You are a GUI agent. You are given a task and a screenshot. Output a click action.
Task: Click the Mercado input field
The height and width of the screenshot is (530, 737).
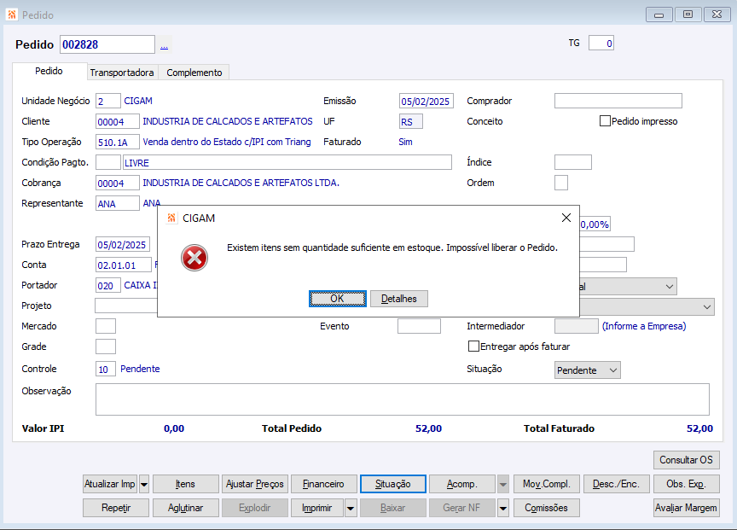tap(105, 326)
